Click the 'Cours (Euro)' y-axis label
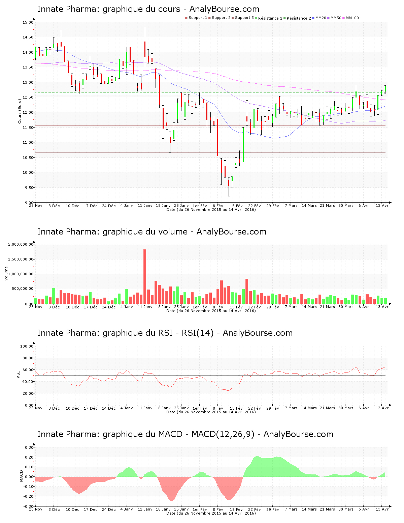 click(20, 111)
